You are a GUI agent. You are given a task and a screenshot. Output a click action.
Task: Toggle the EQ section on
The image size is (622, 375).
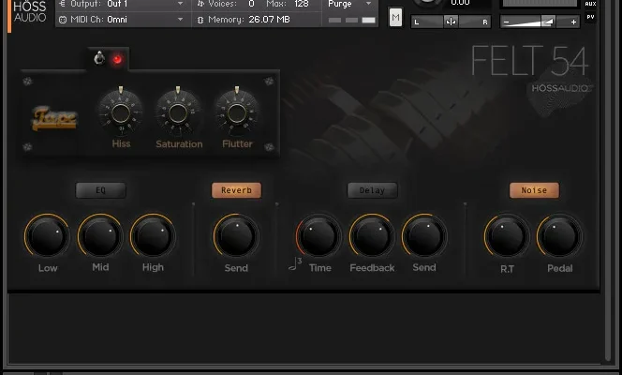(x=100, y=190)
